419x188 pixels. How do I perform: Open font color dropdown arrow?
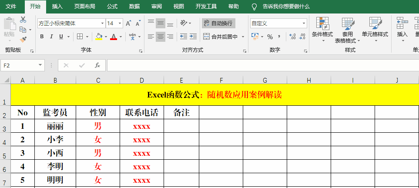(121, 37)
